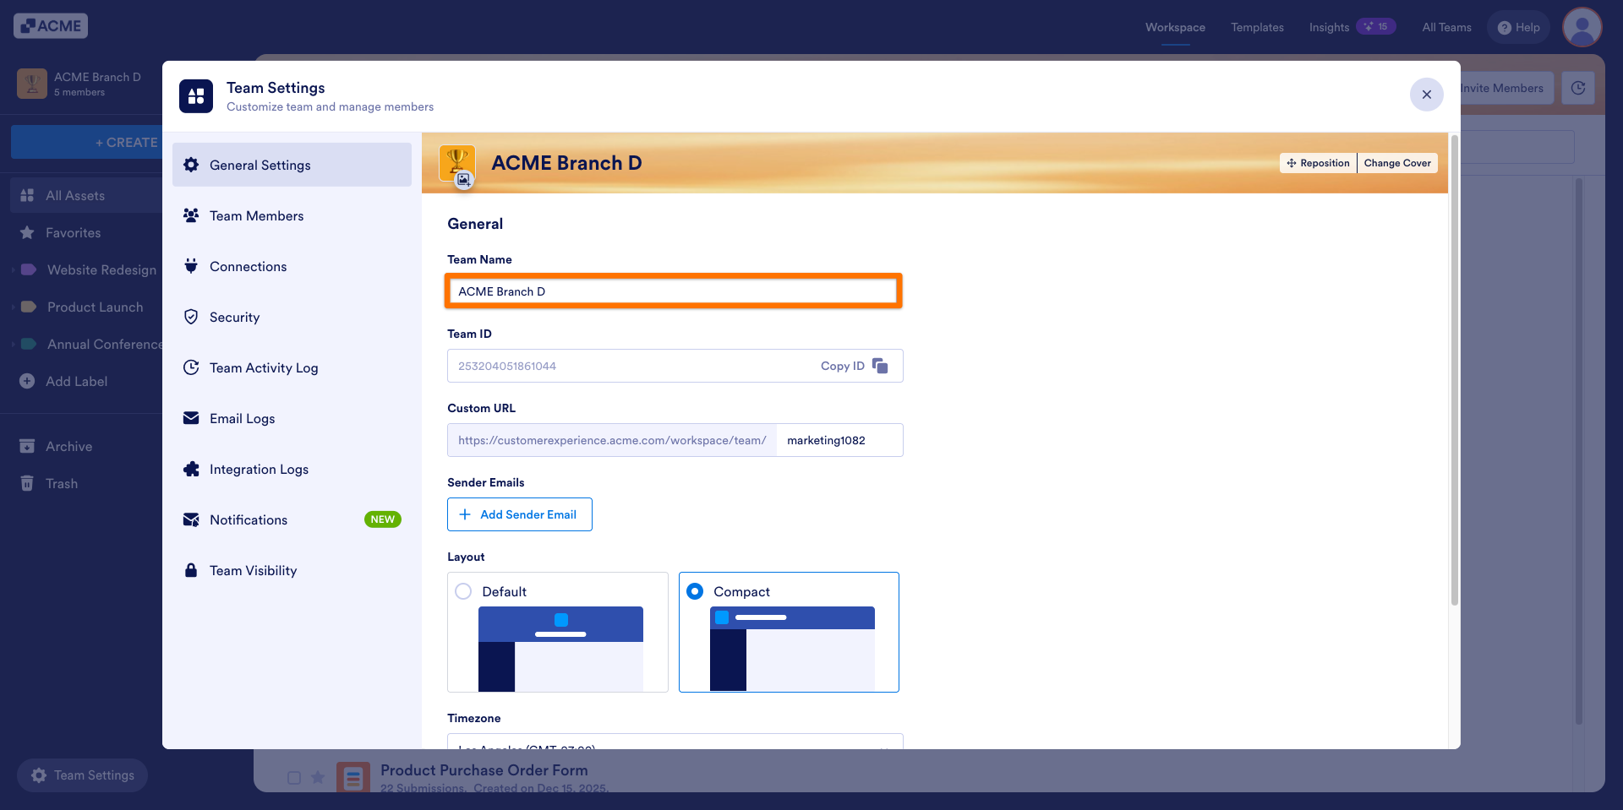Click the Team Members people icon
1623x810 pixels.
(x=191, y=215)
